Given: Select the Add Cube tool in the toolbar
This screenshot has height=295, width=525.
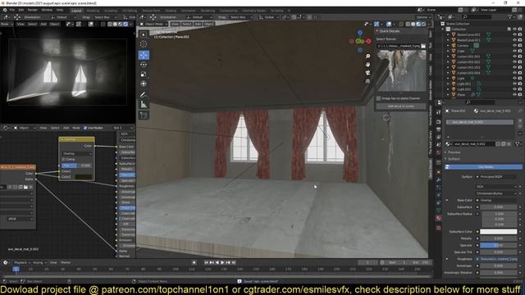Looking at the screenshot, I should coord(144,116).
